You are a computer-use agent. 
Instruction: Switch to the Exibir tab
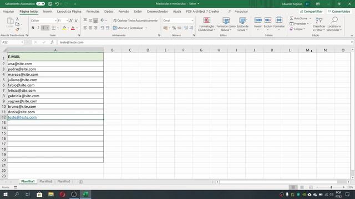(x=138, y=11)
